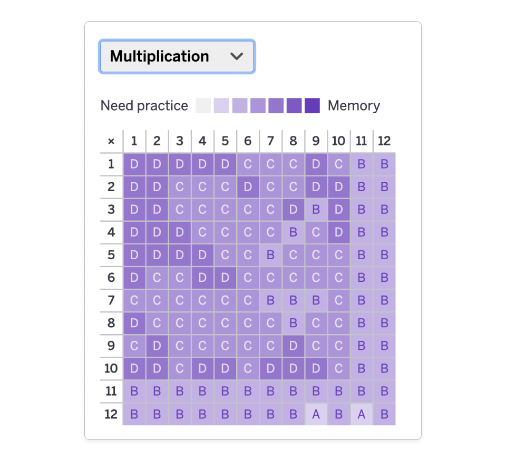This screenshot has width=506, height=461.
Task: Select the A-grade cell at 12 times 9
Action: tap(316, 414)
